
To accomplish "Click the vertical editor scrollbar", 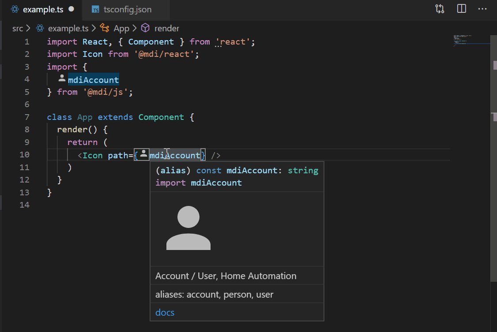I will tap(494, 158).
